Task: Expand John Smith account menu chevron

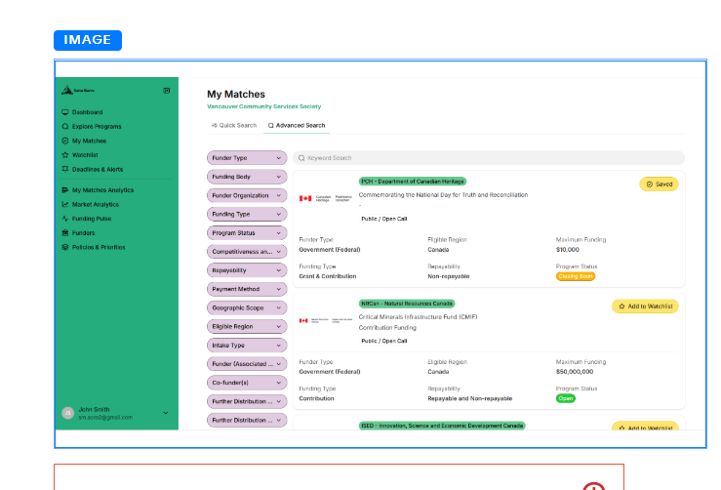Action: click(x=166, y=413)
